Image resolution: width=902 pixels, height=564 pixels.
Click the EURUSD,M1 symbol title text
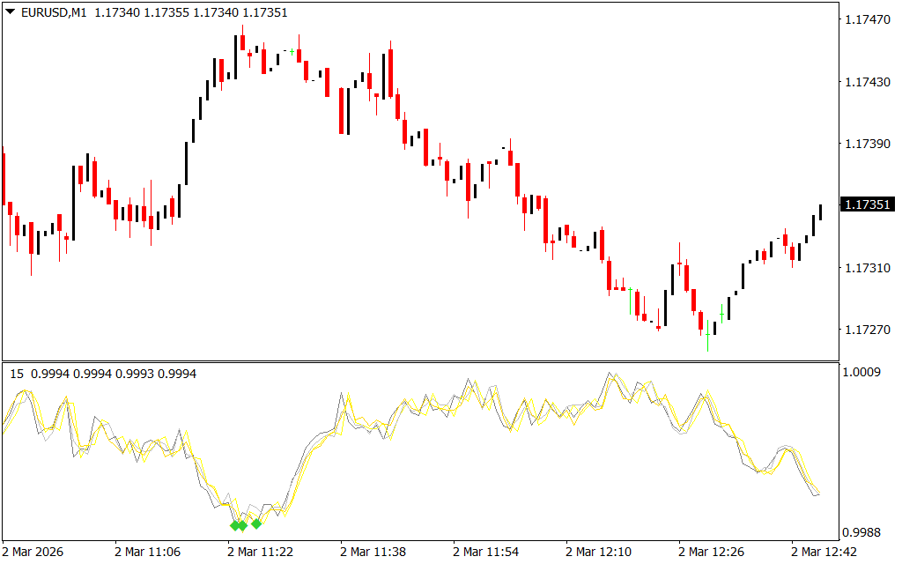point(53,12)
